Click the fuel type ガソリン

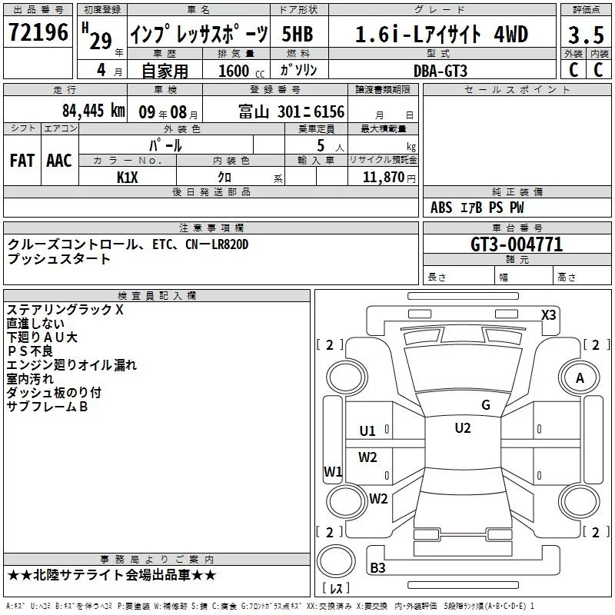[298, 70]
